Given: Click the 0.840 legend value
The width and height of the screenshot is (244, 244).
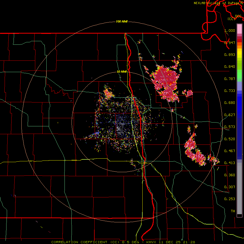Looking at the screenshot, I should (230, 67).
